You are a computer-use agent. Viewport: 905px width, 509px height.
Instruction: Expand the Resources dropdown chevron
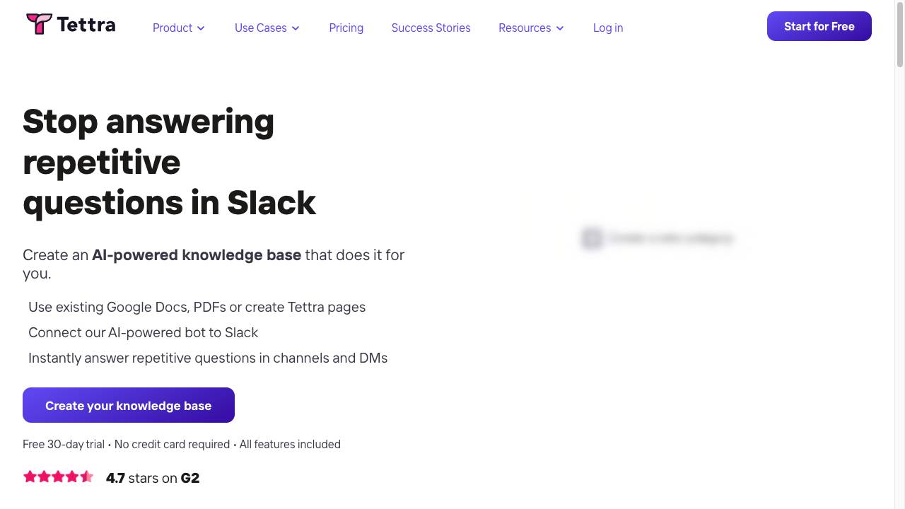[x=560, y=28]
